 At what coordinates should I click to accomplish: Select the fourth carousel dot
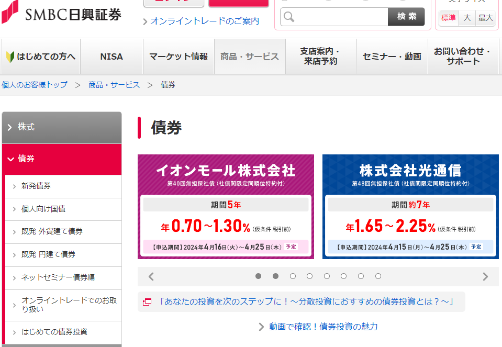coord(309,276)
